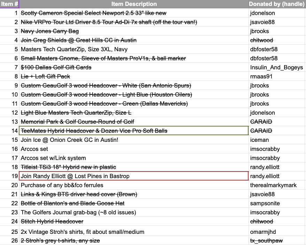Viewport: 306px width, 245px height.
Task: Select the 'Item Description' column header
Action: (134, 4)
